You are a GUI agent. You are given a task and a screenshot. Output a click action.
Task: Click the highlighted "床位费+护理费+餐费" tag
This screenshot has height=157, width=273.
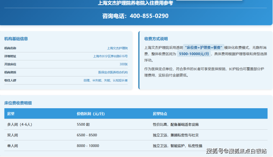click(204, 48)
